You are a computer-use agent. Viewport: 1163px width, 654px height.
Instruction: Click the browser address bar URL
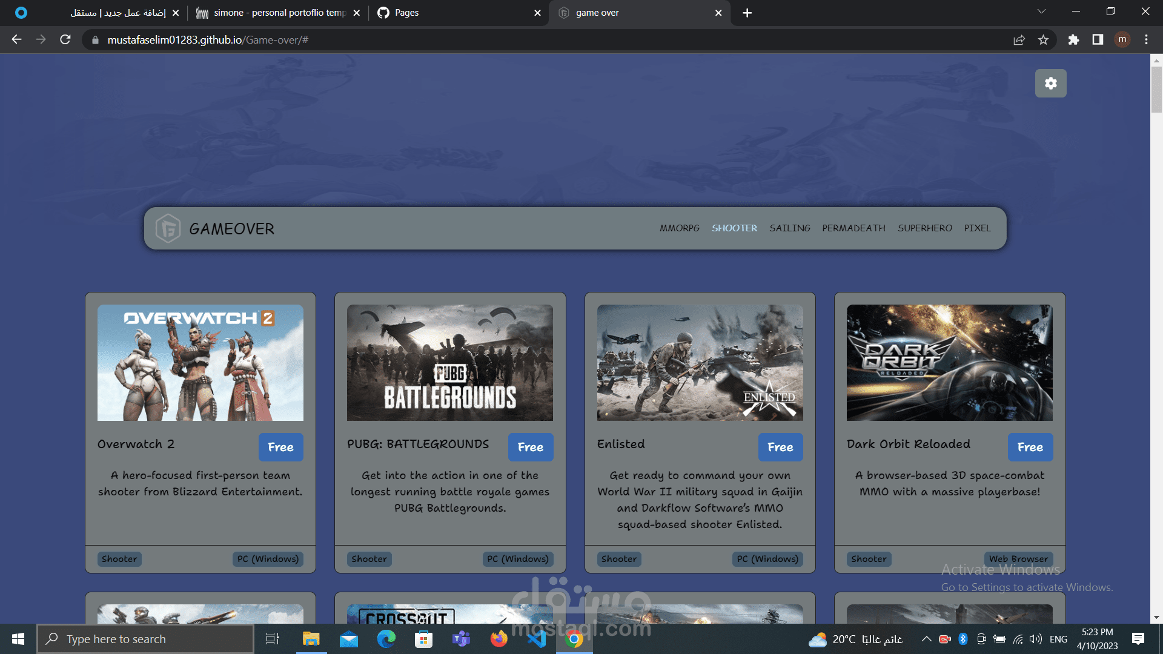pyautogui.click(x=208, y=40)
